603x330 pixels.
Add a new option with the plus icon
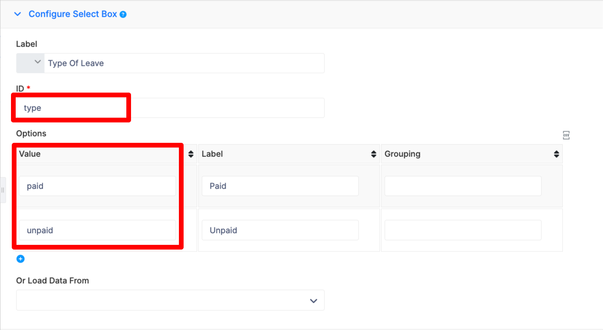[20, 259]
